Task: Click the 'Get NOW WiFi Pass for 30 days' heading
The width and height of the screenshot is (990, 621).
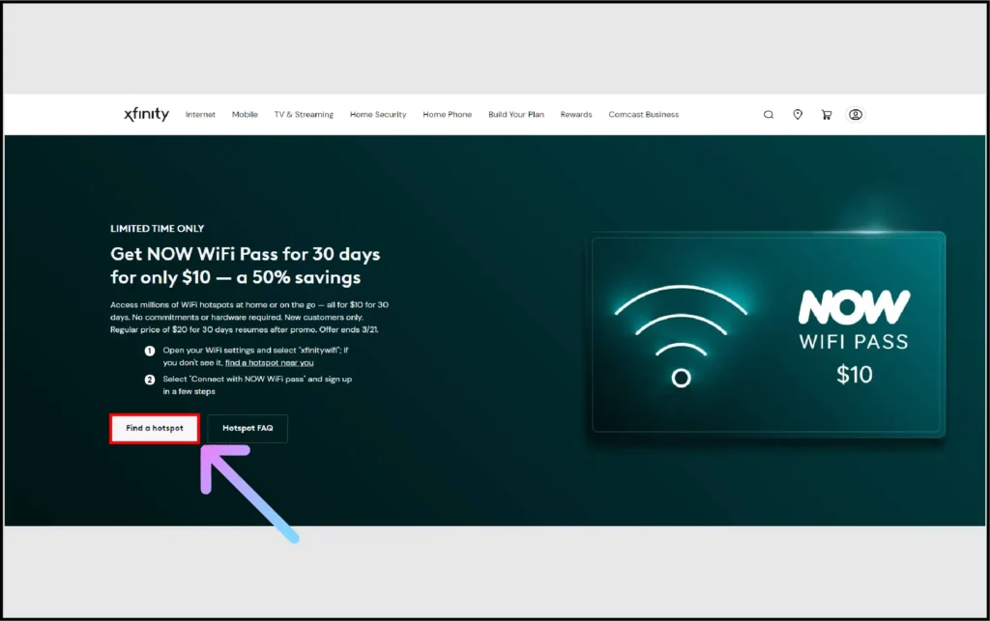Action: coord(246,266)
